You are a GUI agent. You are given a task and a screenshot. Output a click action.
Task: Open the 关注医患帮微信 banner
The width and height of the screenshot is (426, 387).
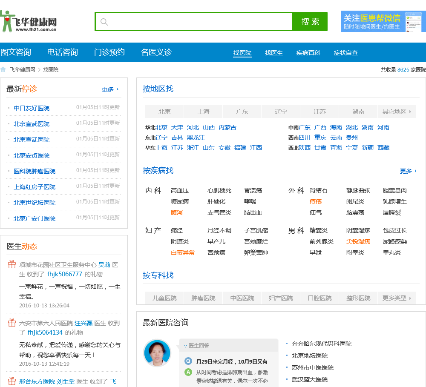[x=383, y=22]
